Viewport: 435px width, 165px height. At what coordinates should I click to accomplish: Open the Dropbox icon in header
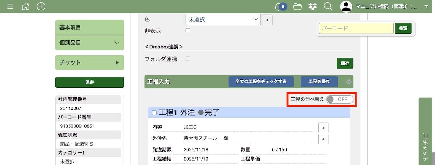click(313, 6)
